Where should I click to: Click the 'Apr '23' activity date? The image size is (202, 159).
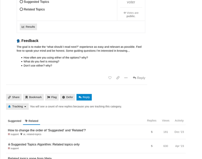pyautogui.click(x=179, y=146)
